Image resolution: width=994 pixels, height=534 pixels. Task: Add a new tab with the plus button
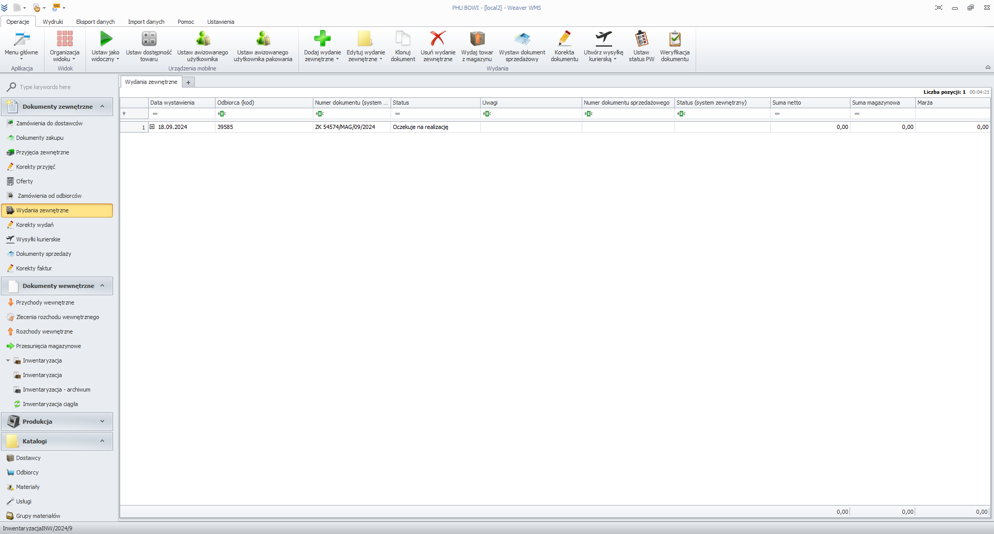tap(189, 82)
